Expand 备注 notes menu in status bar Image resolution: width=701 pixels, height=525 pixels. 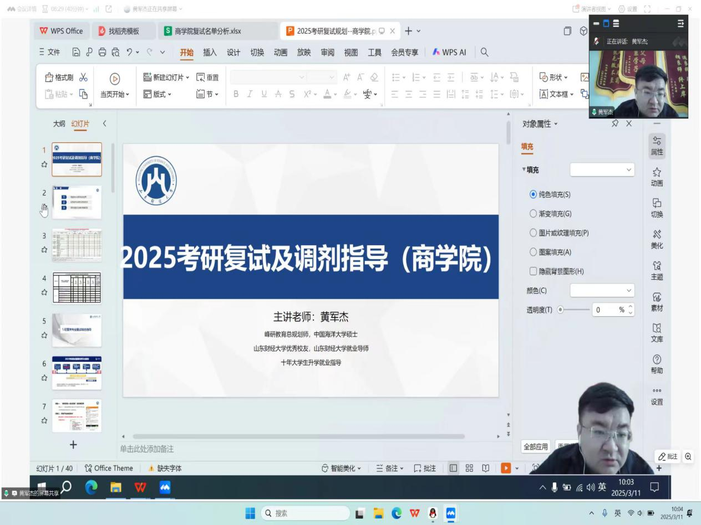click(x=390, y=469)
